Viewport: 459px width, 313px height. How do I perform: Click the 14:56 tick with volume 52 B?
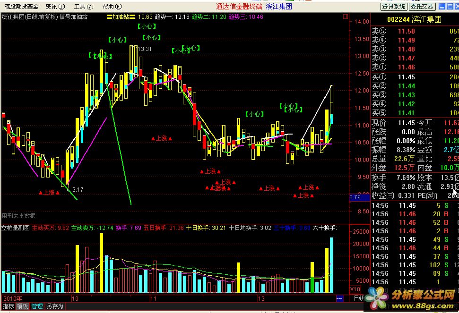point(415,223)
